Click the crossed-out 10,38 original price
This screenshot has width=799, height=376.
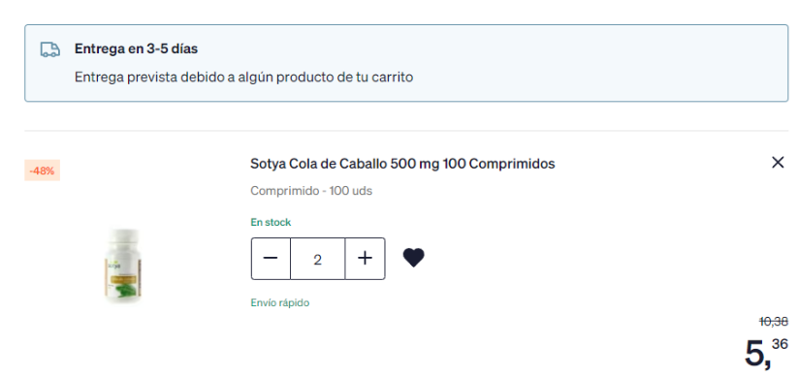(x=774, y=322)
